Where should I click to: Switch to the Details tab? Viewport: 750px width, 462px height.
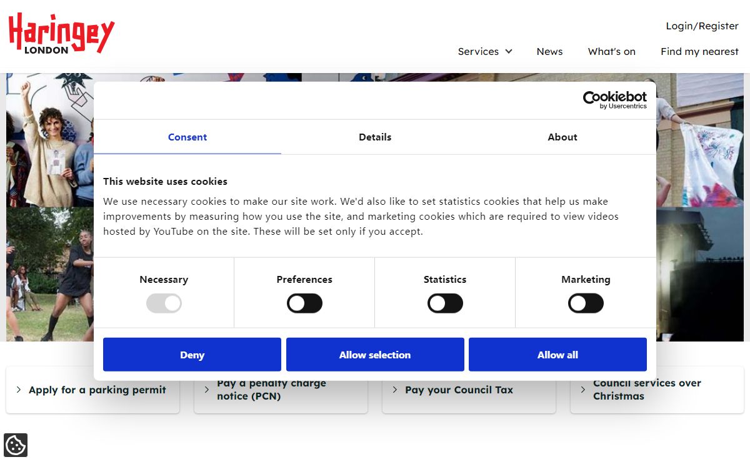tap(375, 137)
